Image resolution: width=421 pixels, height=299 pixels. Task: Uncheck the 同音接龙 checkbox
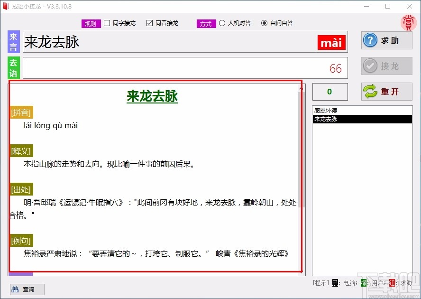[x=149, y=22]
